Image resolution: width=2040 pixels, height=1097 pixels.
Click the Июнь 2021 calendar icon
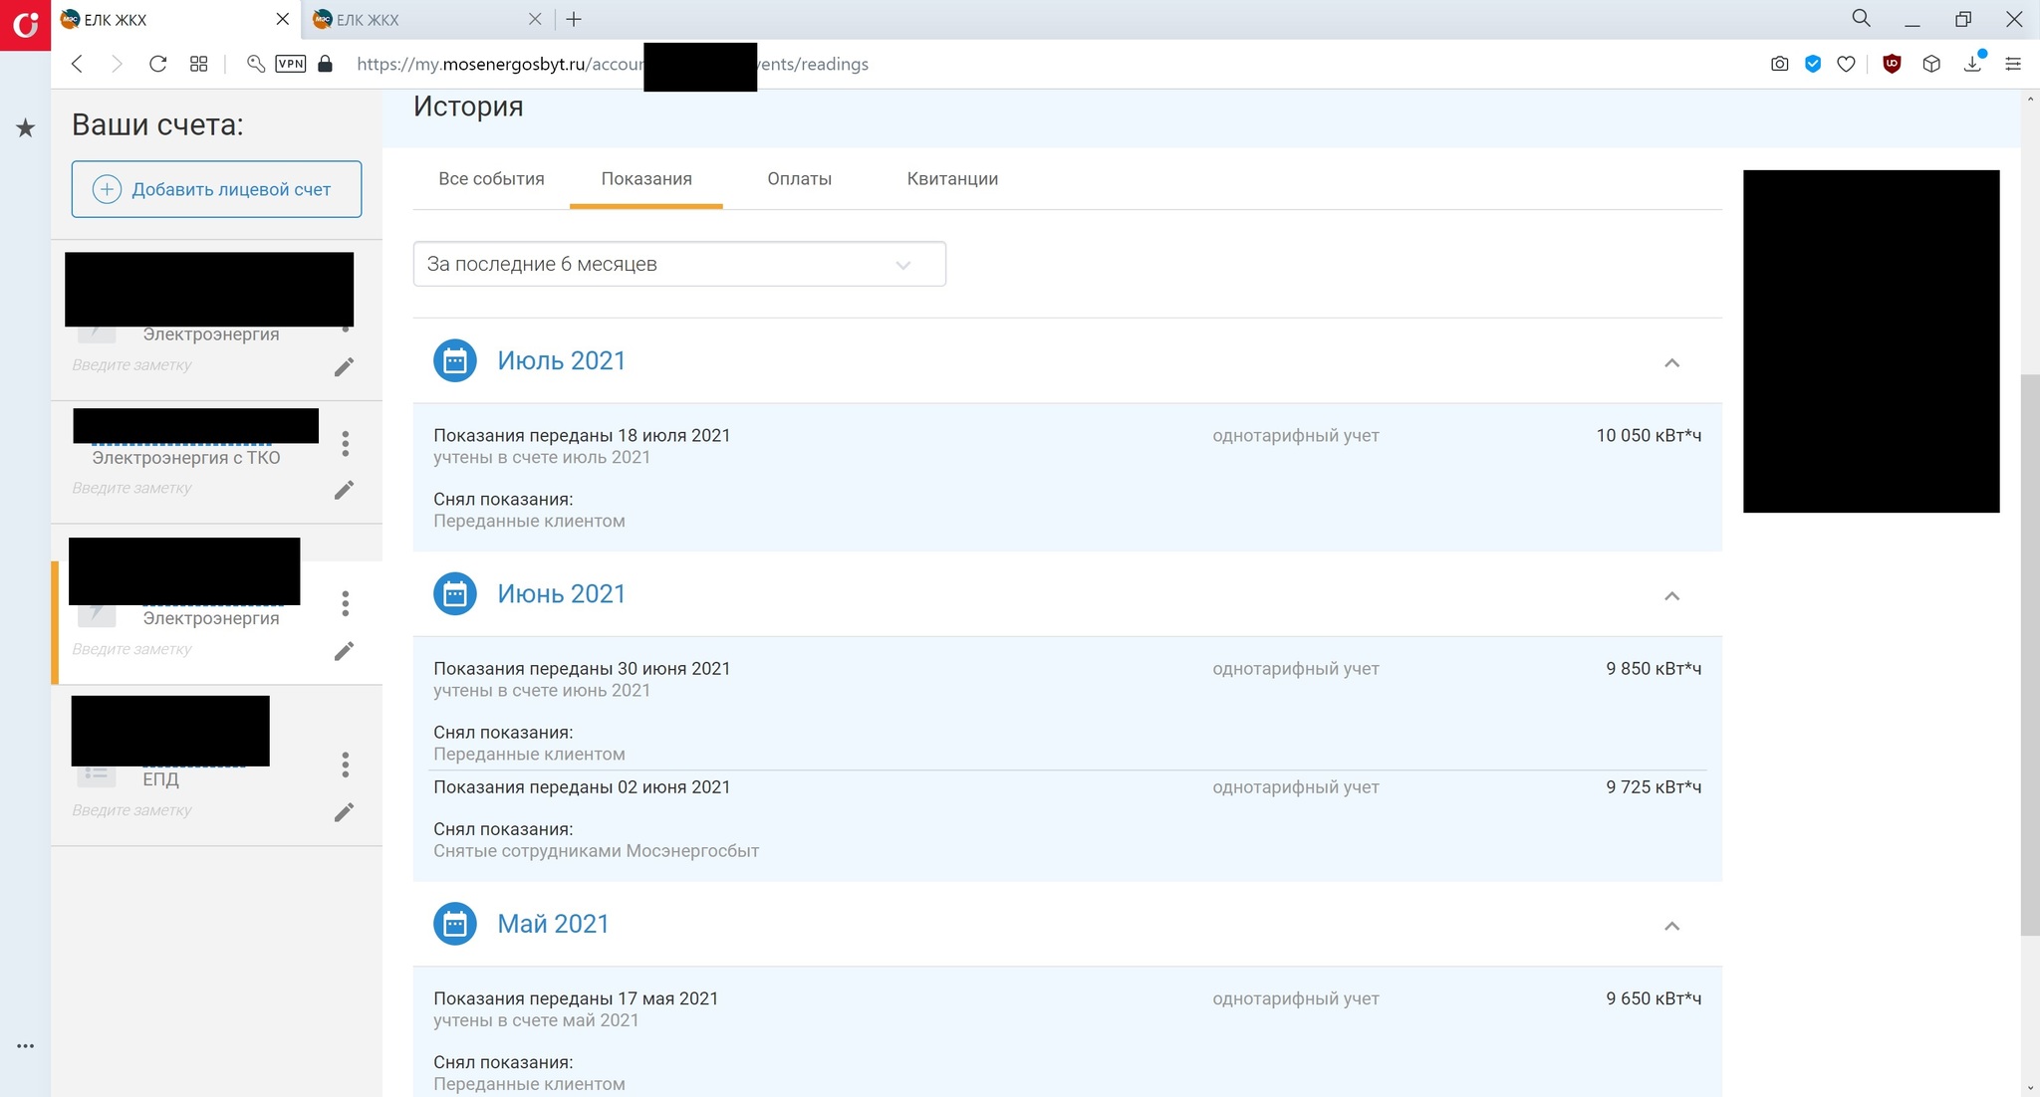coord(455,593)
